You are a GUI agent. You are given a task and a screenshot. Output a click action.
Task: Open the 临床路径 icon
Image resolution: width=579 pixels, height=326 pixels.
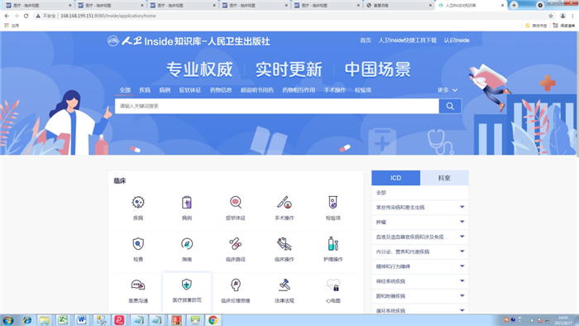pyautogui.click(x=236, y=244)
